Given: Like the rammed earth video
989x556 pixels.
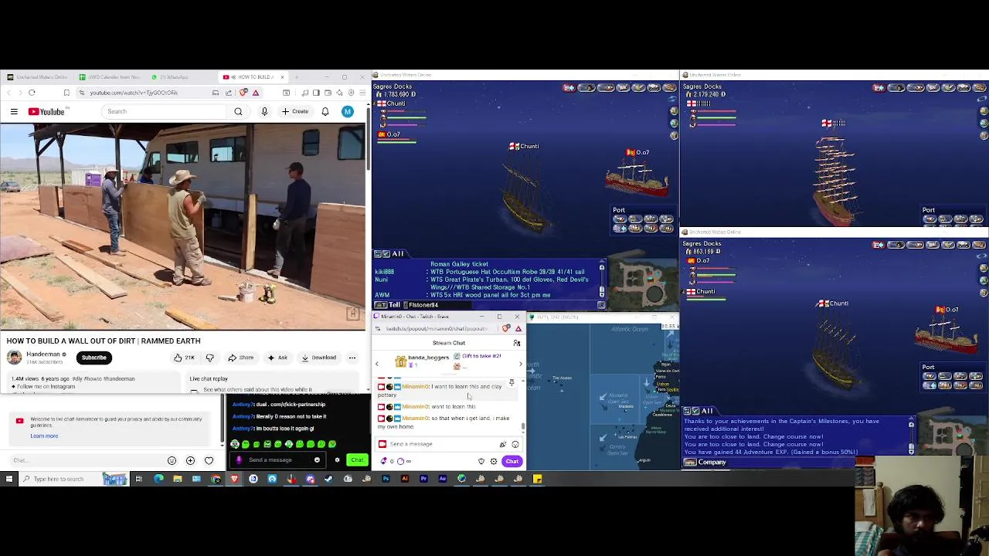Looking at the screenshot, I should click(x=183, y=358).
